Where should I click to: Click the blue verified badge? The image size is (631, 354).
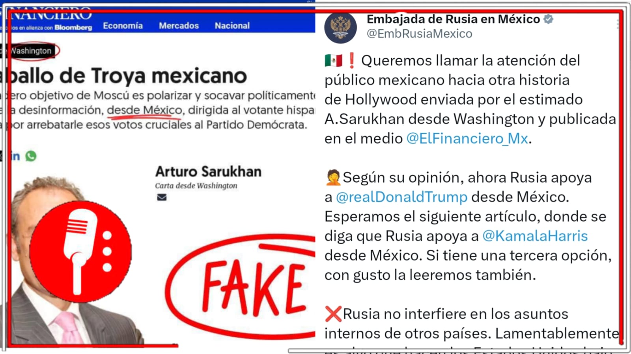coord(548,19)
